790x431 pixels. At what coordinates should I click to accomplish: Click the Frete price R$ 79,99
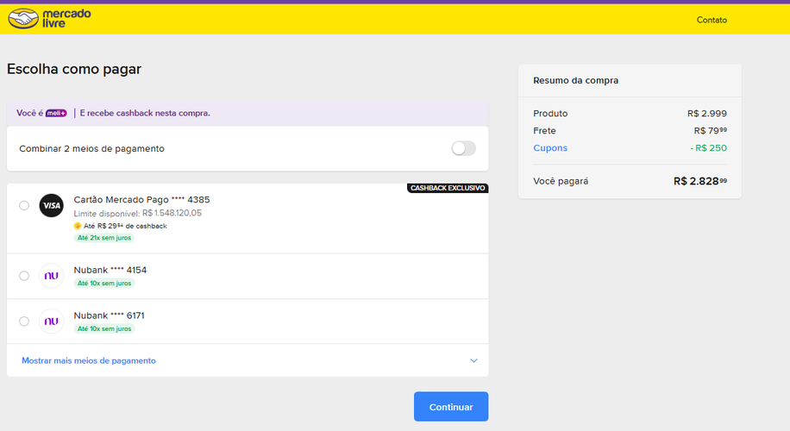[x=711, y=131]
